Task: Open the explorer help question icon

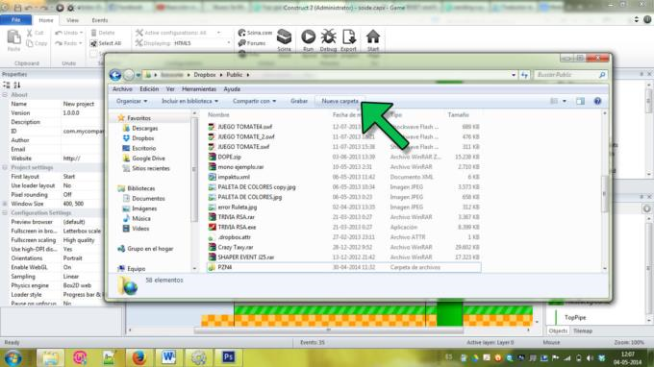Action: [597, 101]
